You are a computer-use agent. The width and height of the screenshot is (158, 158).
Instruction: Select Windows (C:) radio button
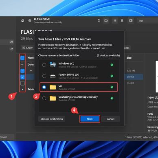pyautogui.click(x=44, y=65)
